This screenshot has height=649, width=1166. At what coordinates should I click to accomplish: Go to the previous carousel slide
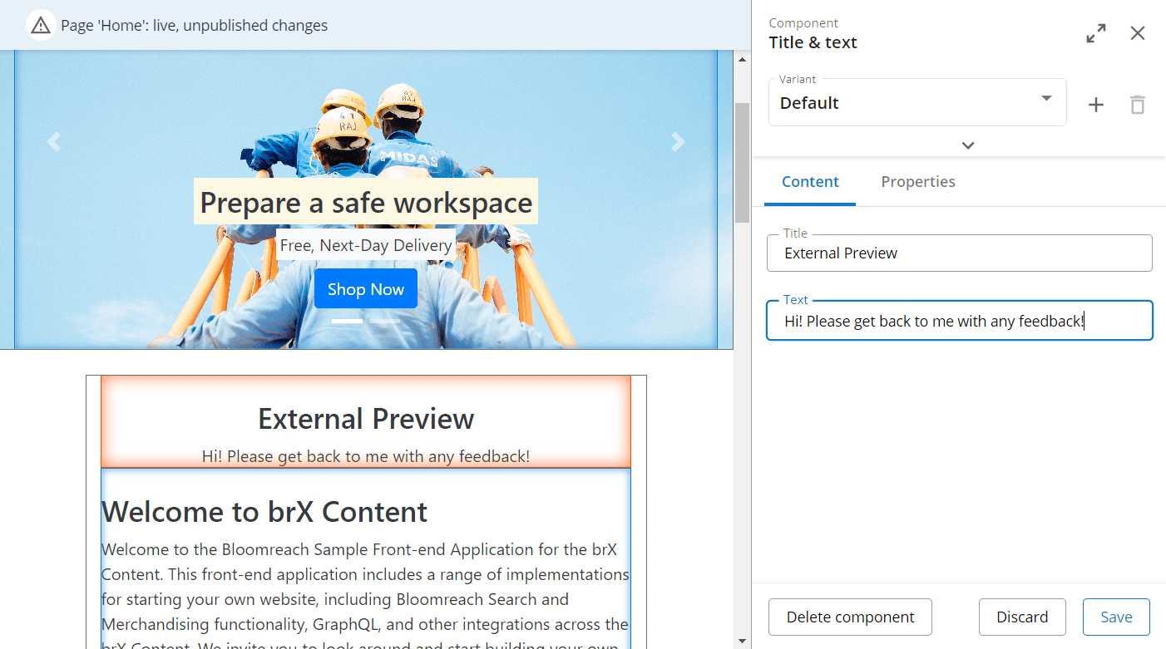[53, 141]
